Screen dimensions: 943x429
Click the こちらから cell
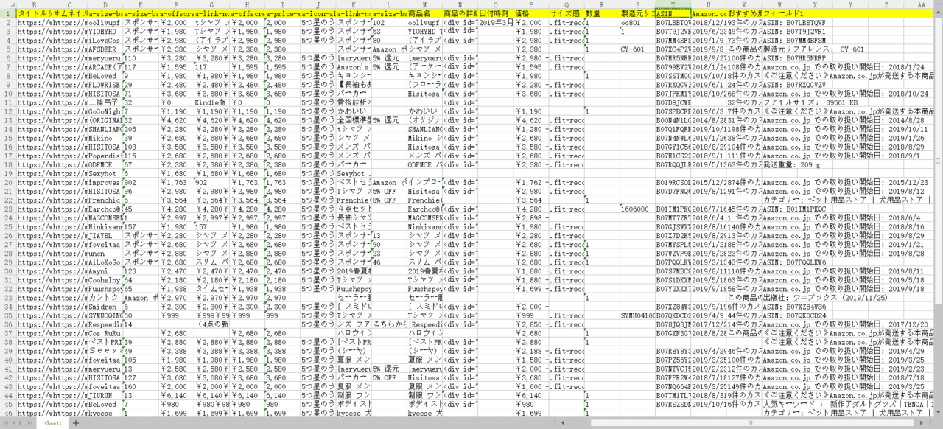(x=390, y=323)
